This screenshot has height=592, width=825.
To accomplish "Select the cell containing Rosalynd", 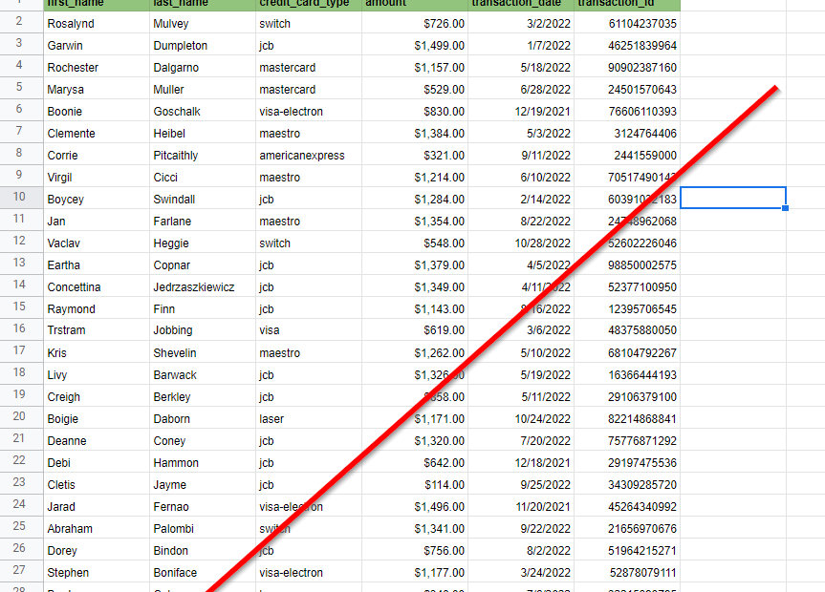I will click(x=97, y=23).
